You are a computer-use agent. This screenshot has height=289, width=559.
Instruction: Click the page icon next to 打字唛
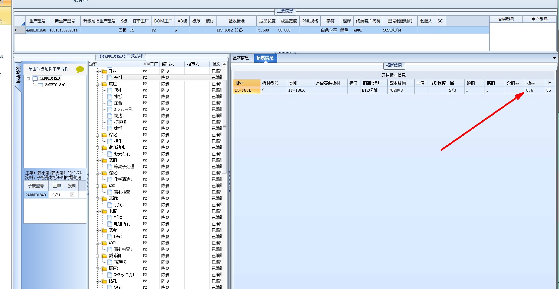click(110, 122)
